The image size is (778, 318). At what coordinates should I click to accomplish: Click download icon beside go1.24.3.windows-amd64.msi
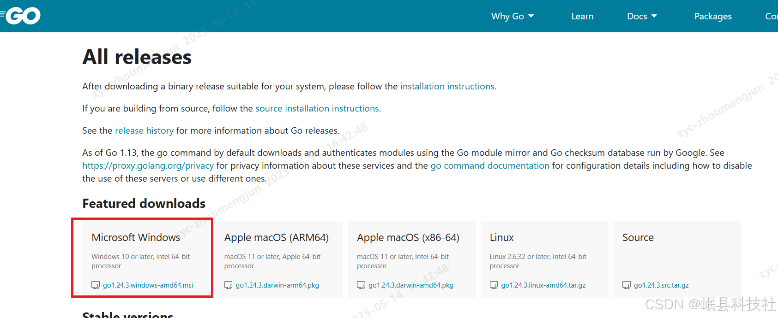[x=96, y=285]
